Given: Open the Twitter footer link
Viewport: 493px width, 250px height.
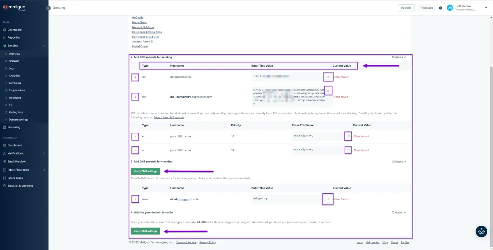Looking at the screenshot, I should click(405, 242).
